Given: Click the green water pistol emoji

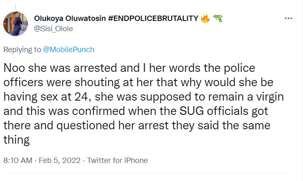Looking at the screenshot, I should tap(219, 18).
